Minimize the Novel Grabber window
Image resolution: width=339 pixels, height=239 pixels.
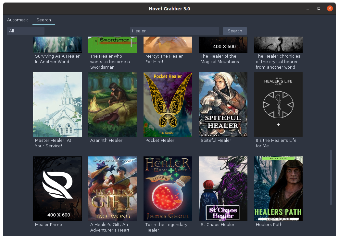[308, 9]
